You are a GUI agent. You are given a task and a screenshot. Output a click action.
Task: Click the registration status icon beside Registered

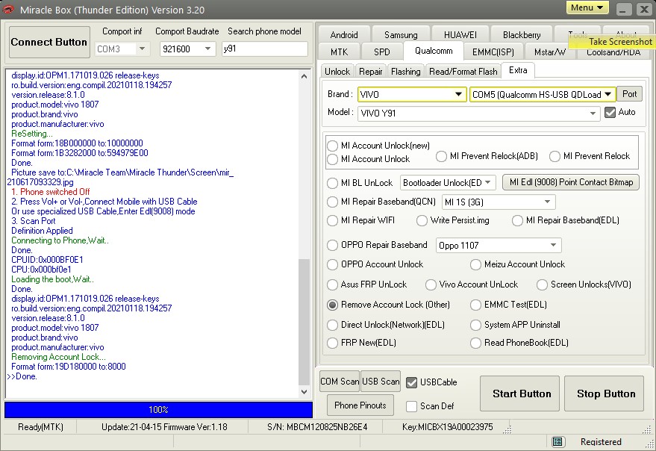[x=558, y=441]
